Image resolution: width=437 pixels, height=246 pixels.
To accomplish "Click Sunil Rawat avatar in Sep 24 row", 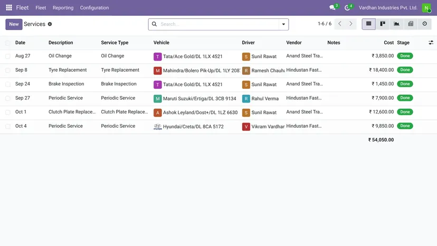I will pyautogui.click(x=246, y=84).
